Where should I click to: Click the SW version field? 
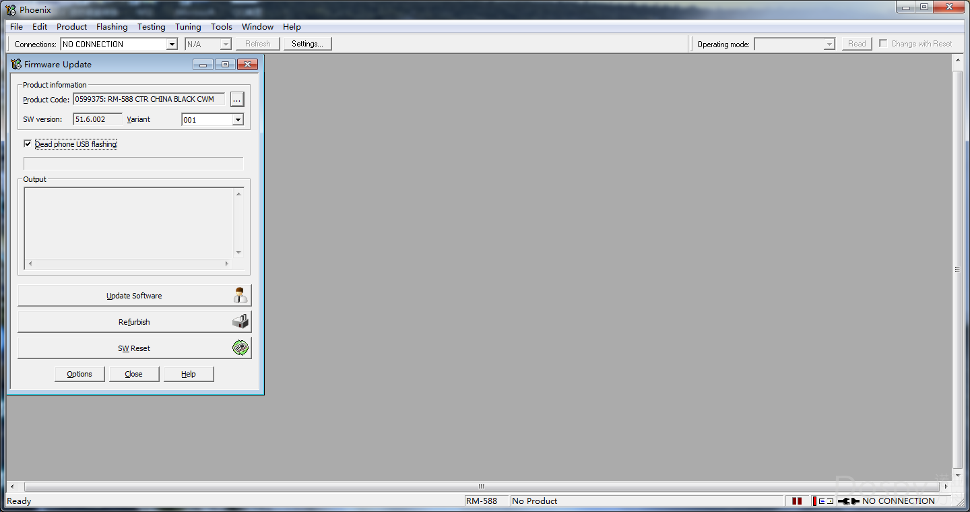[x=98, y=119]
